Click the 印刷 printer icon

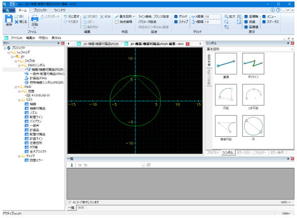tap(35, 19)
